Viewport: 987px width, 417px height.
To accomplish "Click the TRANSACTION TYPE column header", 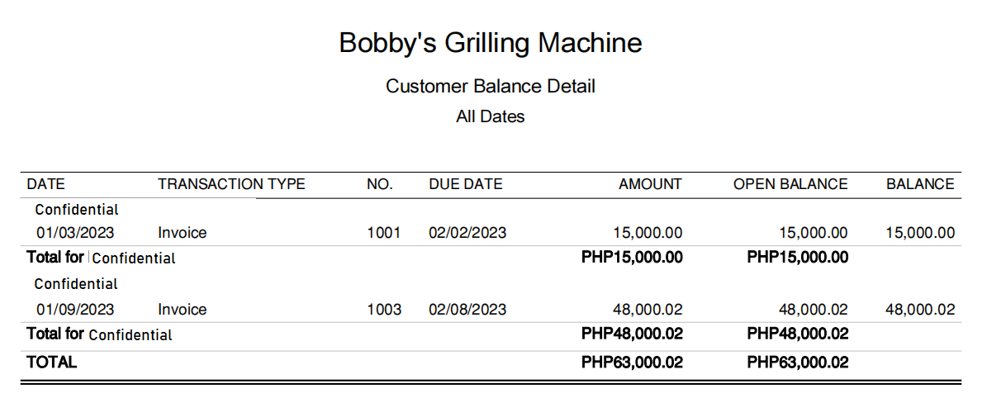I will pyautogui.click(x=231, y=184).
